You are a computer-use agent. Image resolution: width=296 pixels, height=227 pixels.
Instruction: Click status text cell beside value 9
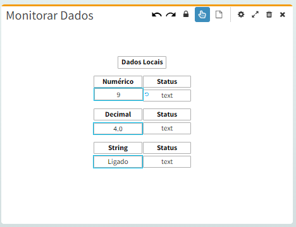(x=167, y=95)
